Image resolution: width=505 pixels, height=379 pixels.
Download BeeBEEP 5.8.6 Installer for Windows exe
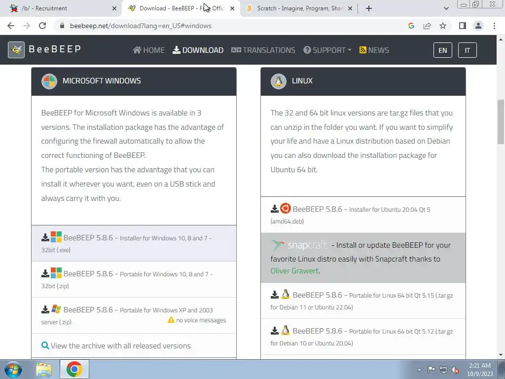tap(134, 243)
